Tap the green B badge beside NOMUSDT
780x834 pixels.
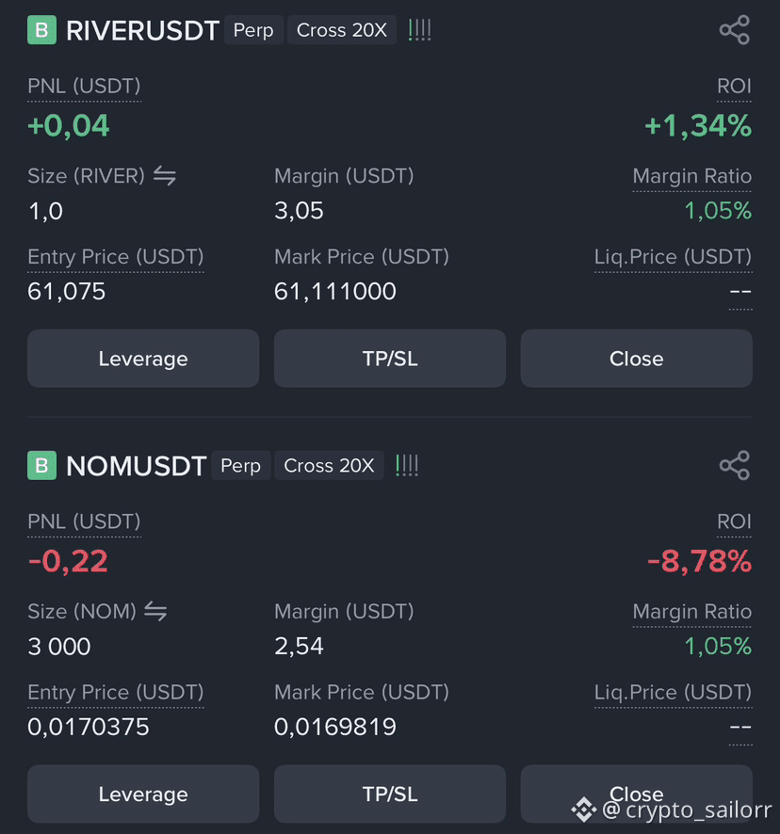[41, 465]
